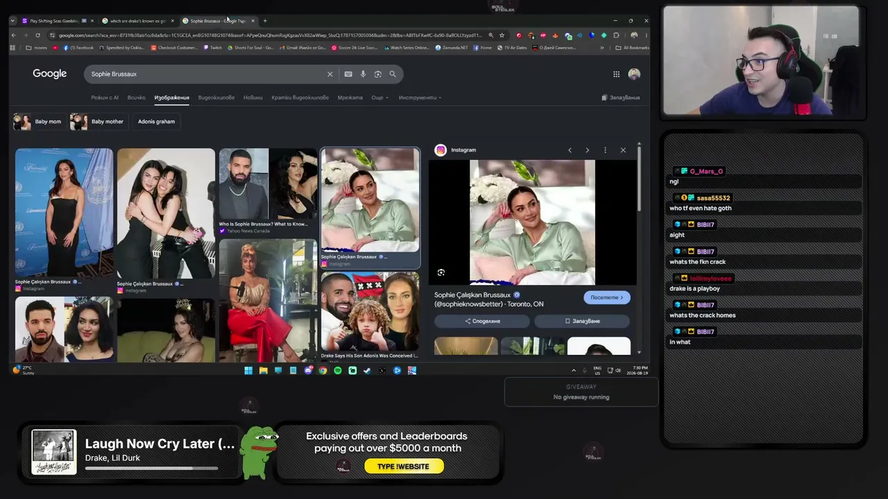The width and height of the screenshot is (888, 499).
Task: Clear the Google search box text
Action: coord(330,74)
